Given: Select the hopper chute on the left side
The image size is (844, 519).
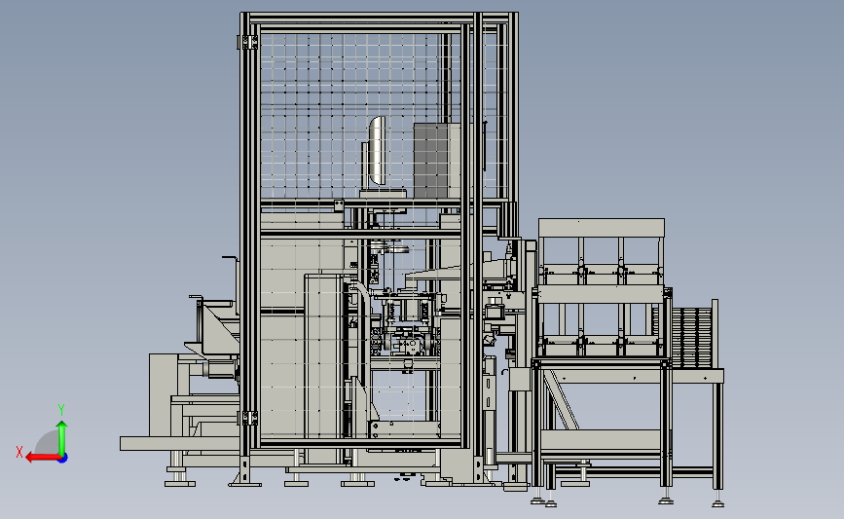Looking at the screenshot, I should tap(217, 329).
